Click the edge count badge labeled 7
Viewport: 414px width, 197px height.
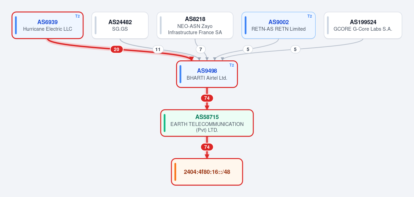(201, 49)
